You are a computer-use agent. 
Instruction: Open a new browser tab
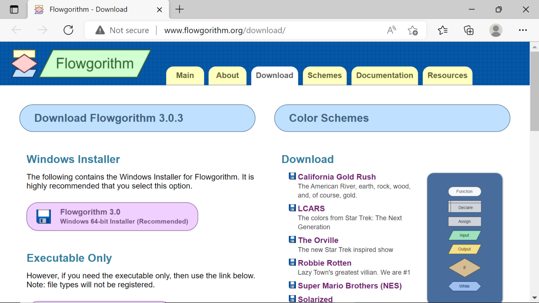click(179, 9)
